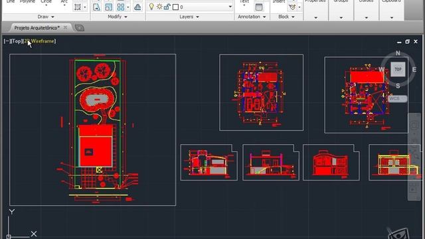The image size is (425, 239).
Task: Click the red facade elevation sheet
Action: (331, 162)
